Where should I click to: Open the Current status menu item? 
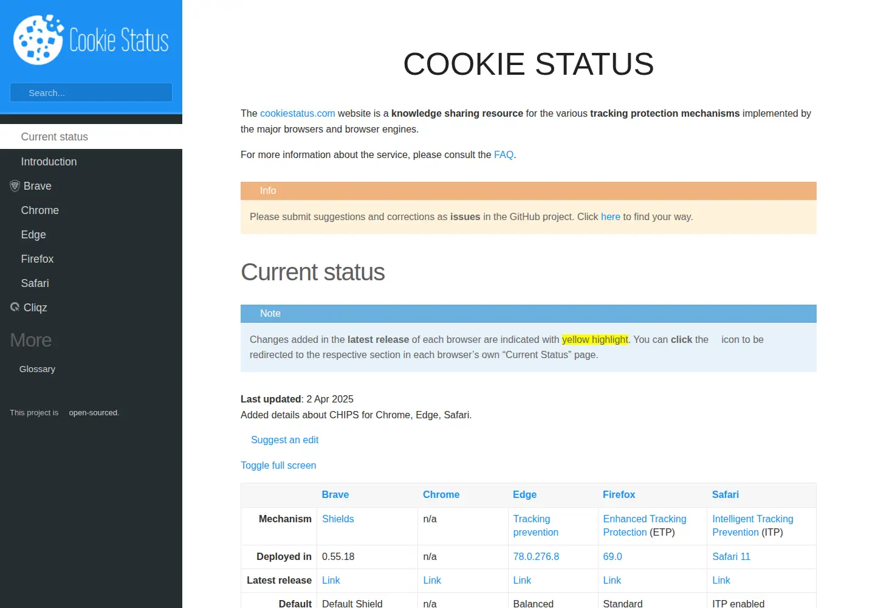pyautogui.click(x=91, y=137)
